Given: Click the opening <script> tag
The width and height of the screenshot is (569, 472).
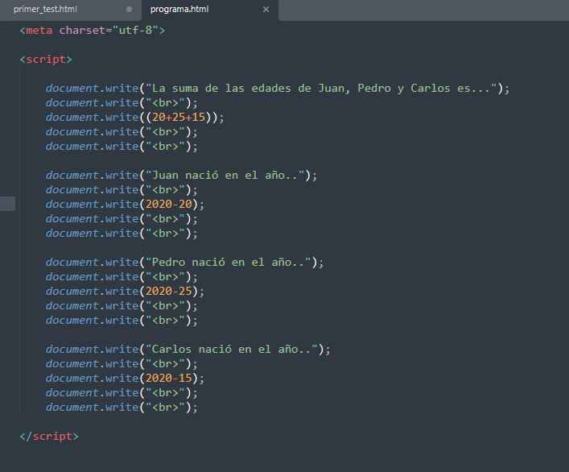Looking at the screenshot, I should (x=46, y=59).
